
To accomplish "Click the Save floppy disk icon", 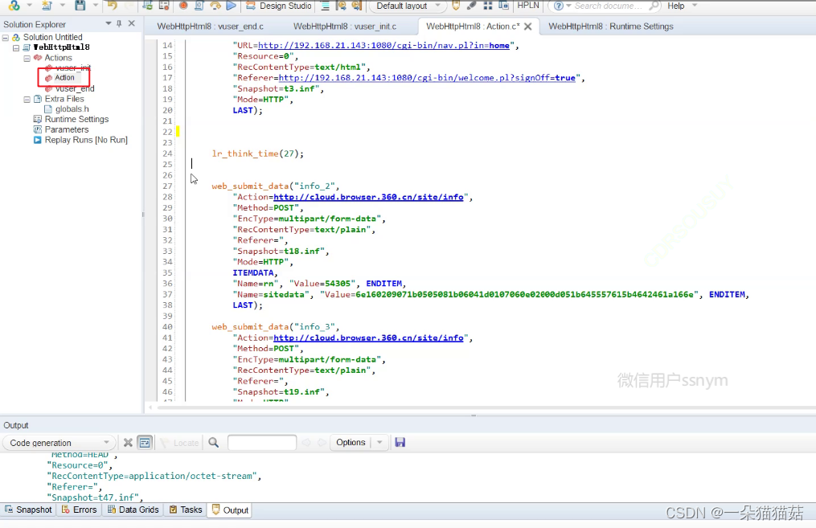I will tap(80, 5).
